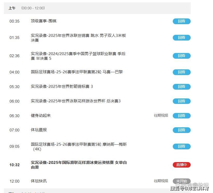This screenshot has height=193, width=213.
Task: Click 回看 for 04:00 马赛—巴黎 match
Action: 182,72
